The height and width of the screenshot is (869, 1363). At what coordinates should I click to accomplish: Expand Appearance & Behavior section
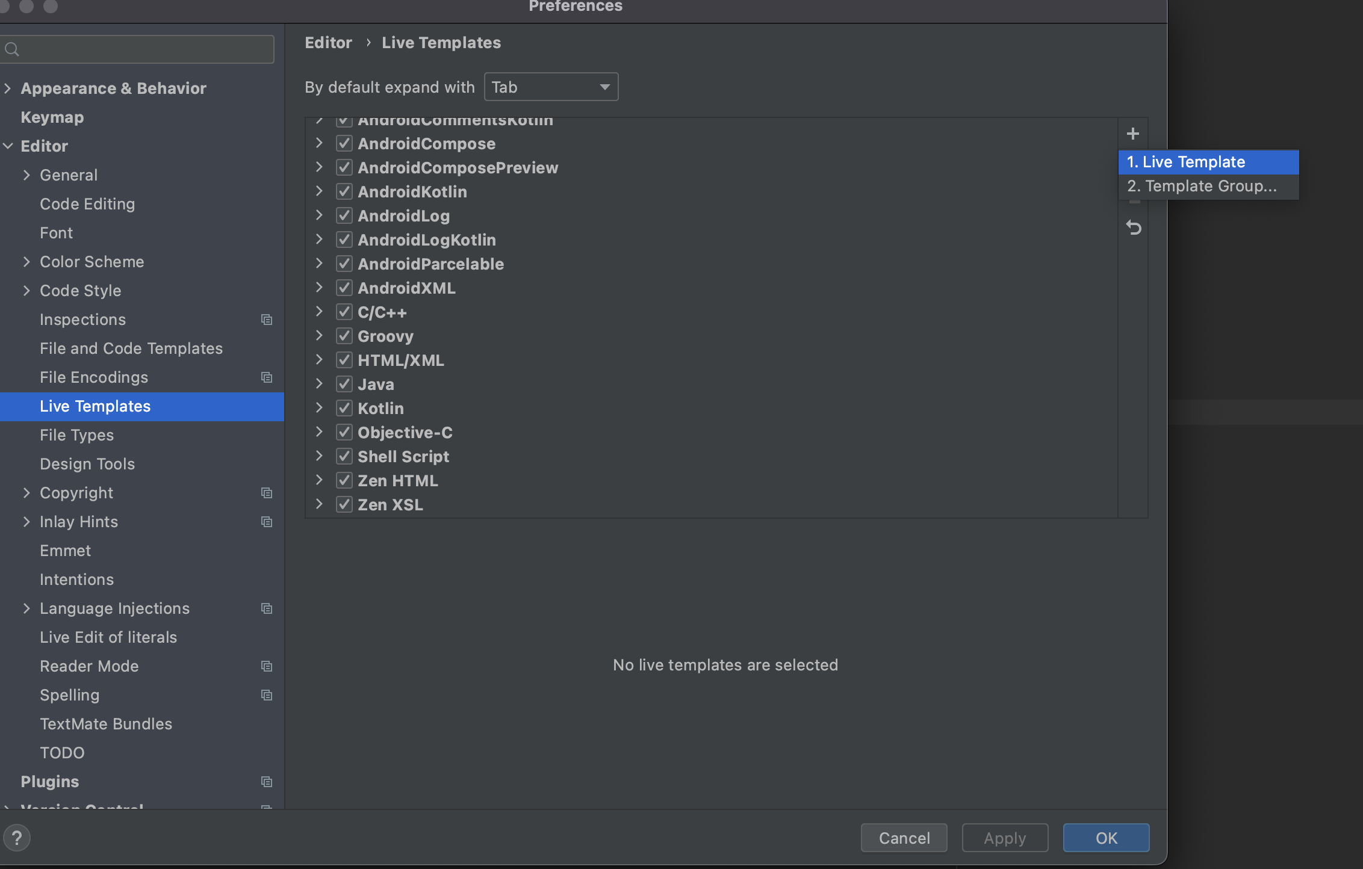coord(8,88)
